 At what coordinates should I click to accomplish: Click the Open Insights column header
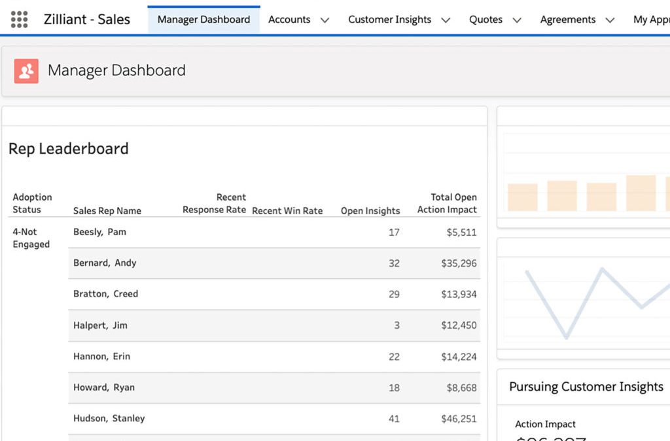(370, 210)
